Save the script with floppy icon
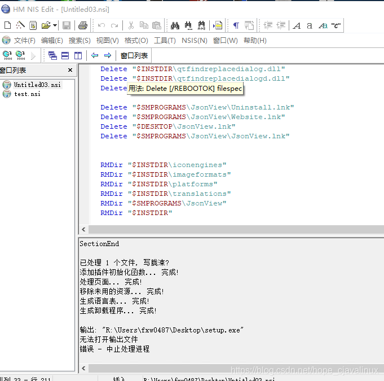 click(x=67, y=25)
